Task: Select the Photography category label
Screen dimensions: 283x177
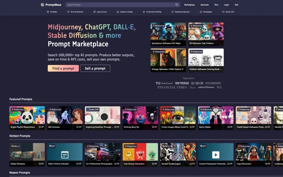Action: (x=207, y=12)
